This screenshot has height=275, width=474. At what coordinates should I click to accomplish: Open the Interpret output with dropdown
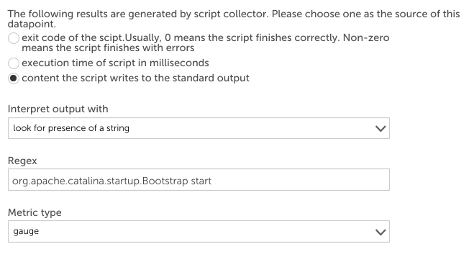tap(199, 128)
